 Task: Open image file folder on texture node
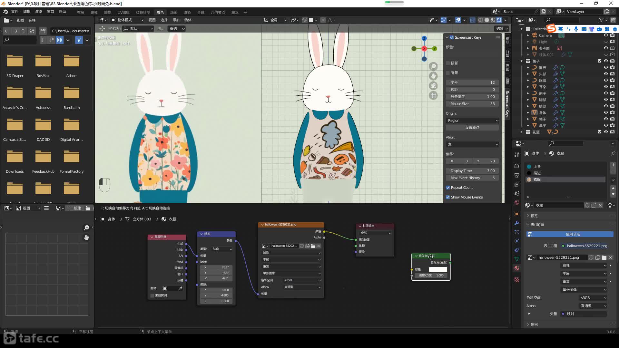[313, 246]
